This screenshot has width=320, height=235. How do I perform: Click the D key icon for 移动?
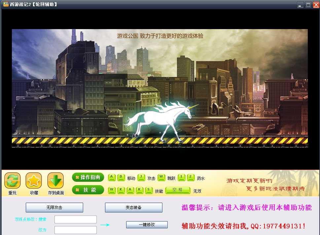pos(121,177)
